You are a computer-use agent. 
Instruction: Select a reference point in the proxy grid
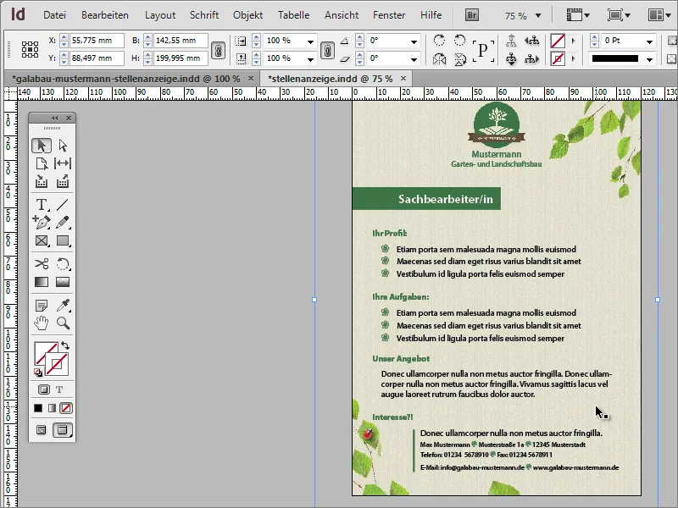[x=30, y=49]
